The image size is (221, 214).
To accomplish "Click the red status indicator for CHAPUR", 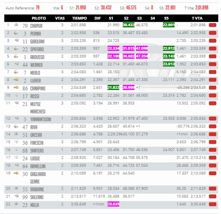I will [x=212, y=25].
